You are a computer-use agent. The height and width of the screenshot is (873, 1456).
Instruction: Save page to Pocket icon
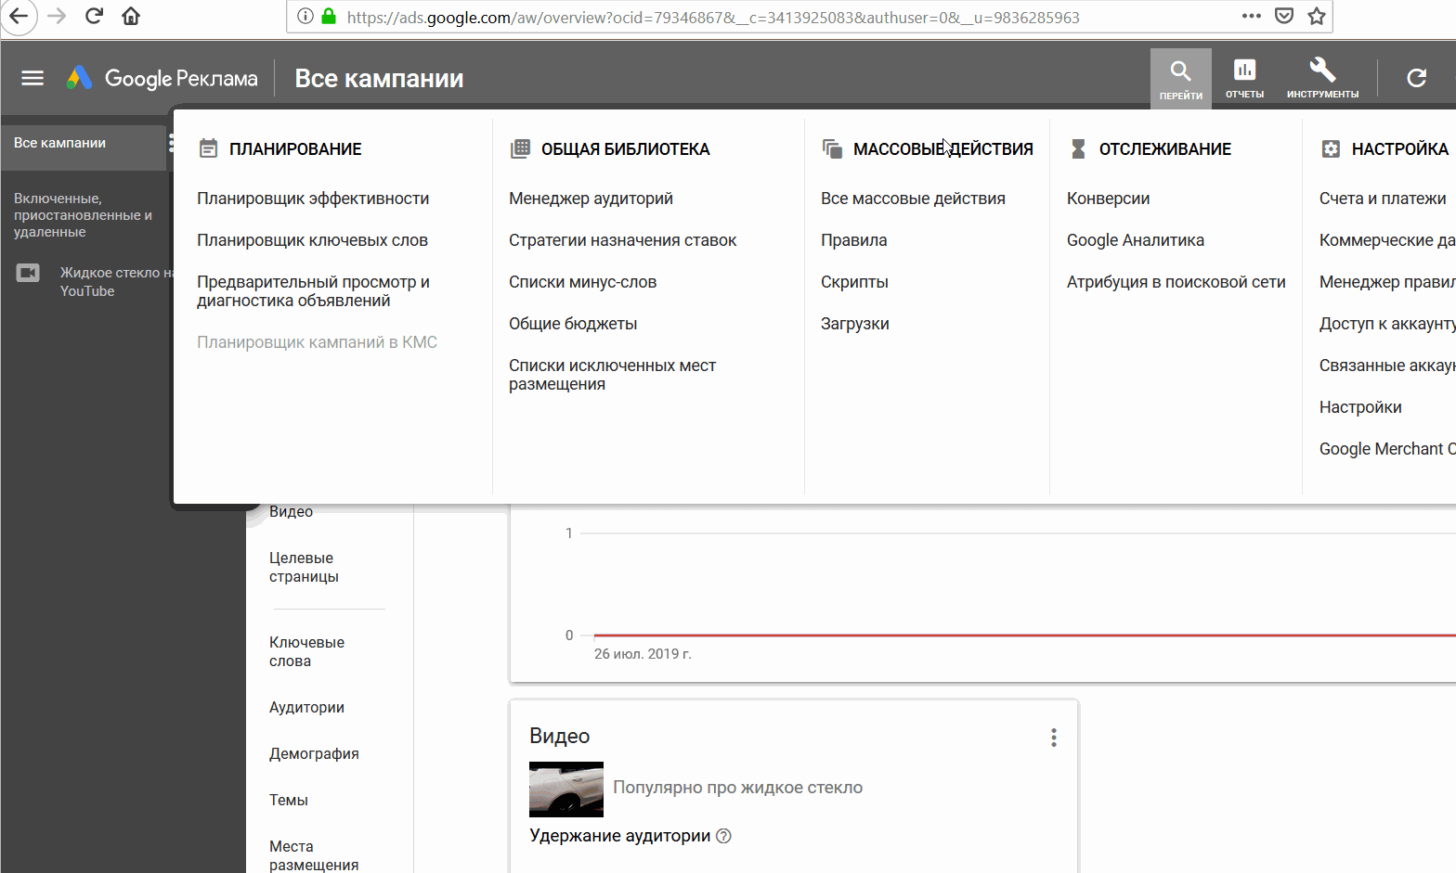(1284, 16)
